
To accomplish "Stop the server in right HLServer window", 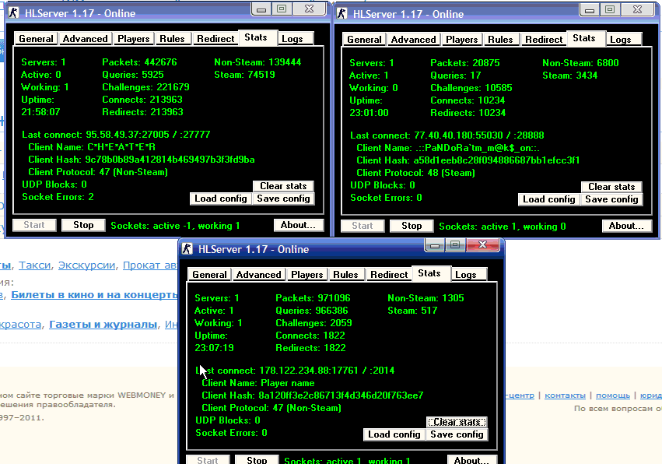I will tap(412, 226).
